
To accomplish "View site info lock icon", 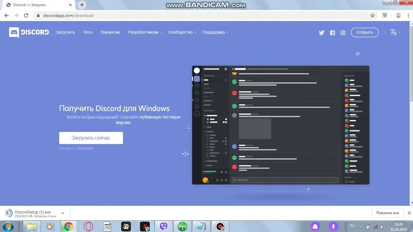I will 38,15.
